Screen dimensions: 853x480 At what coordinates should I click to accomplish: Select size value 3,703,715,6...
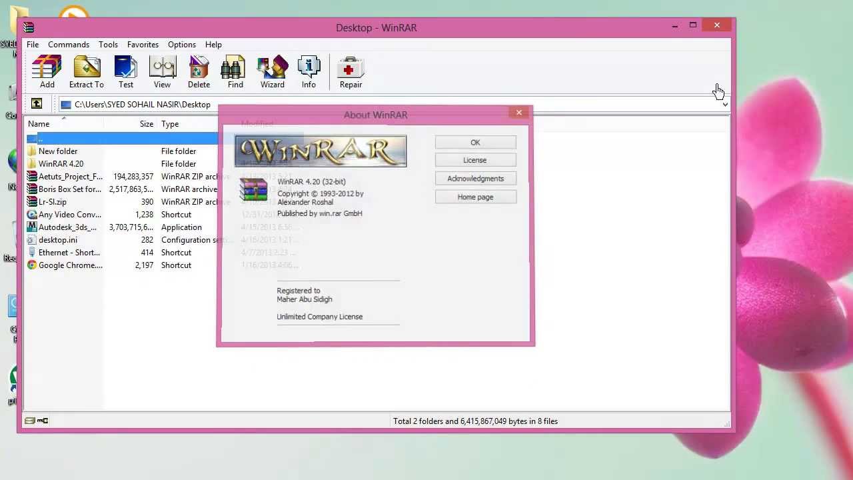coord(131,227)
